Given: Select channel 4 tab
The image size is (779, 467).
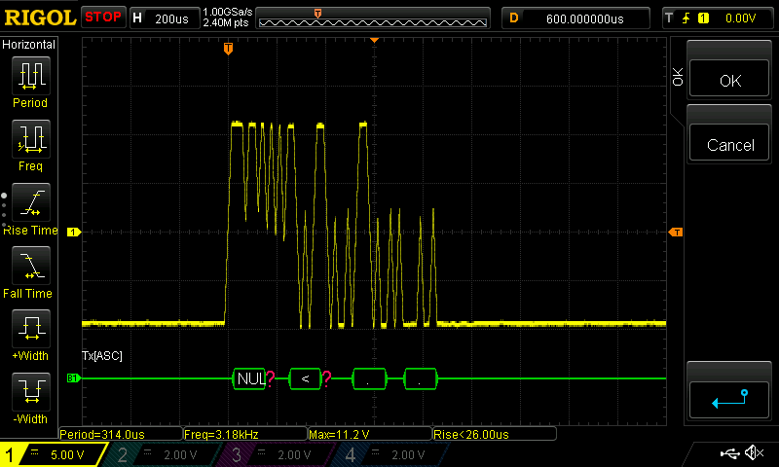Looking at the screenshot, I should 389,454.
